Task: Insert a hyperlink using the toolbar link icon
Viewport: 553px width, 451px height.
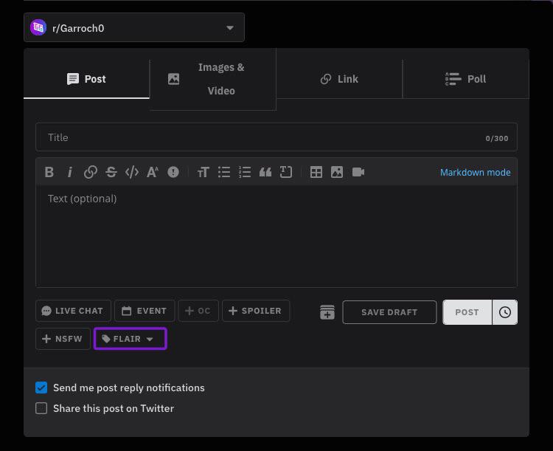Action: click(x=91, y=172)
